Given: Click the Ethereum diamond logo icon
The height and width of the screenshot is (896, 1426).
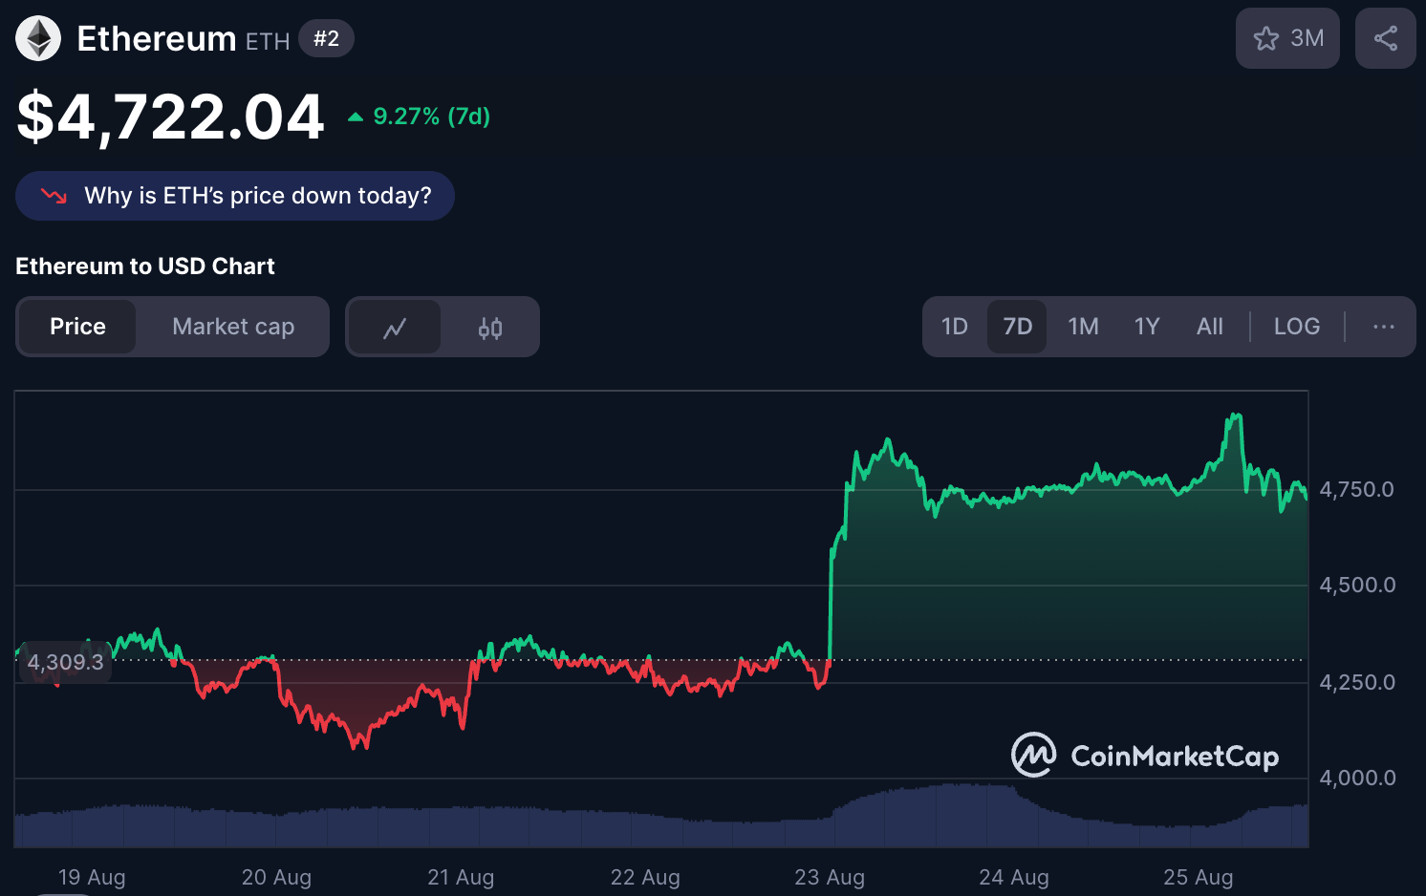Looking at the screenshot, I should click(38, 39).
